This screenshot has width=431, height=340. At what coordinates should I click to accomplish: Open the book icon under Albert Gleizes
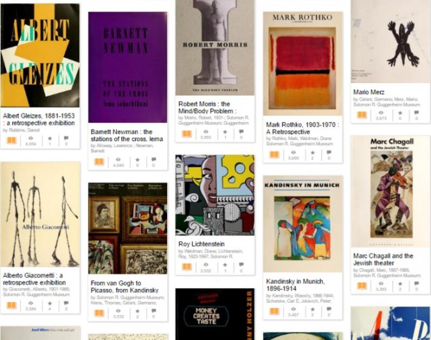pos(11,141)
